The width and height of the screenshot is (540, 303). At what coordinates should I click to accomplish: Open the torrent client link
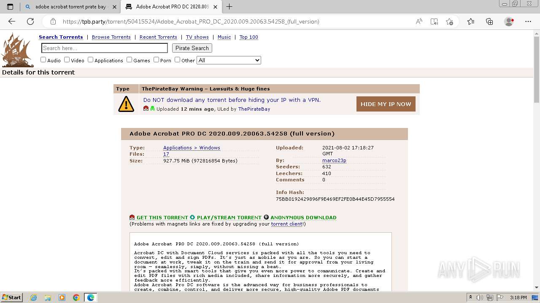coord(286,224)
